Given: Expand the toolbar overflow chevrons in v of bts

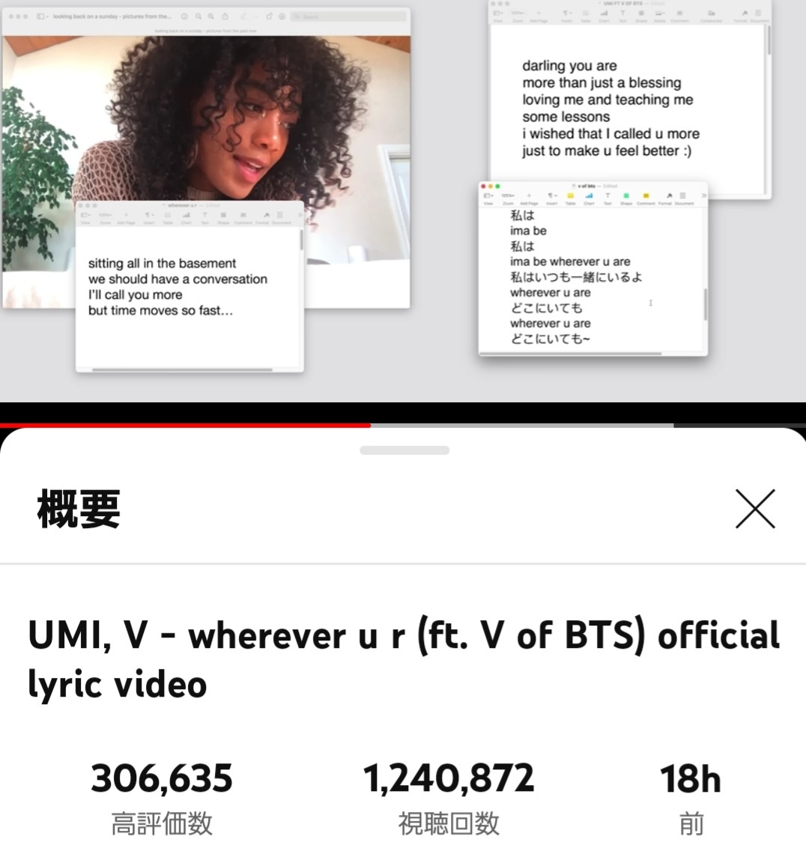Looking at the screenshot, I should pyautogui.click(x=703, y=196).
